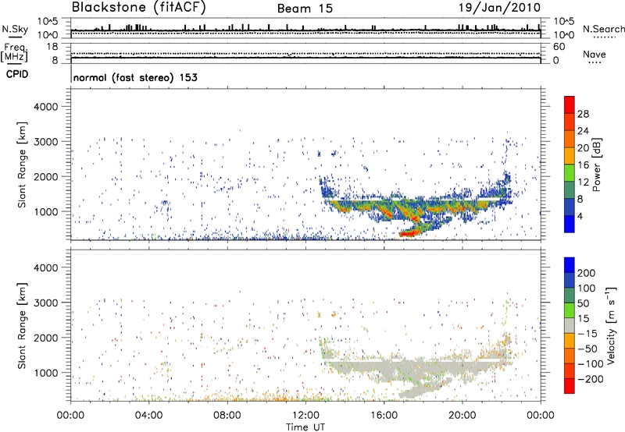Click the red high-power echo patch near 17:00
The width and height of the screenshot is (625, 432).
(x=409, y=234)
